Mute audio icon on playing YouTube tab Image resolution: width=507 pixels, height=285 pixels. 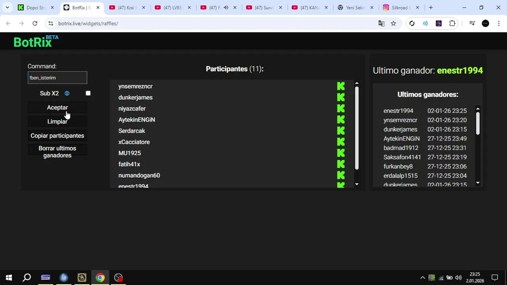[x=226, y=8]
